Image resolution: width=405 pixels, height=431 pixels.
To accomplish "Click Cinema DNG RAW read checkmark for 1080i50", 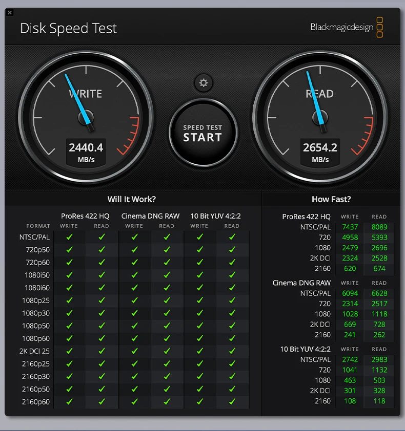I will (x=167, y=274).
